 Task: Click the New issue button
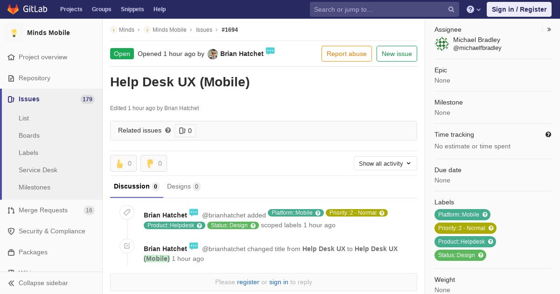click(397, 54)
